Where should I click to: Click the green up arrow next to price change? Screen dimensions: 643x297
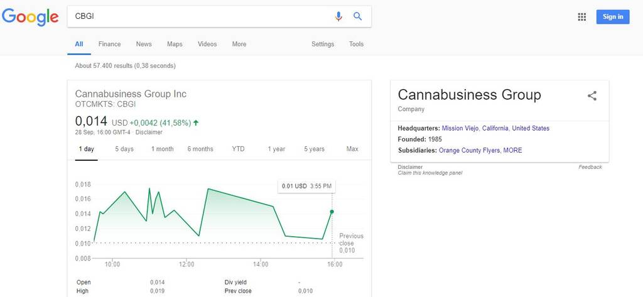click(x=196, y=122)
